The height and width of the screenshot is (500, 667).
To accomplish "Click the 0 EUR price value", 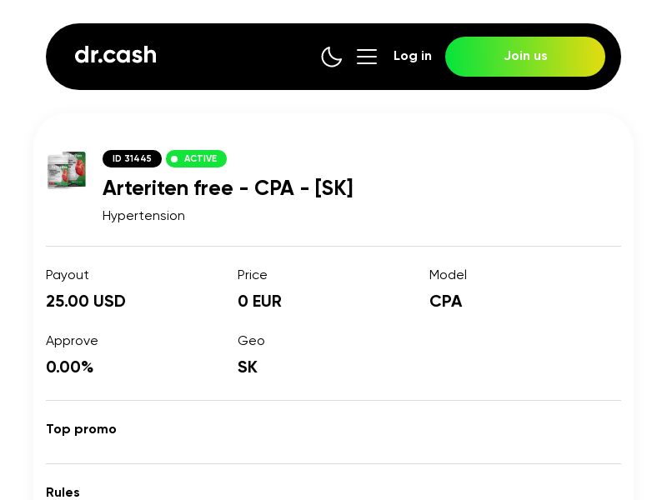I will pyautogui.click(x=259, y=301).
